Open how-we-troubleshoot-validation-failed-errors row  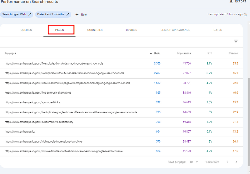(121, 151)
